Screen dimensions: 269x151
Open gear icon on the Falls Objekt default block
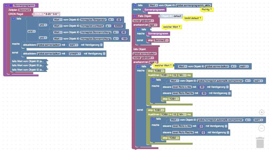[x=135, y=16]
